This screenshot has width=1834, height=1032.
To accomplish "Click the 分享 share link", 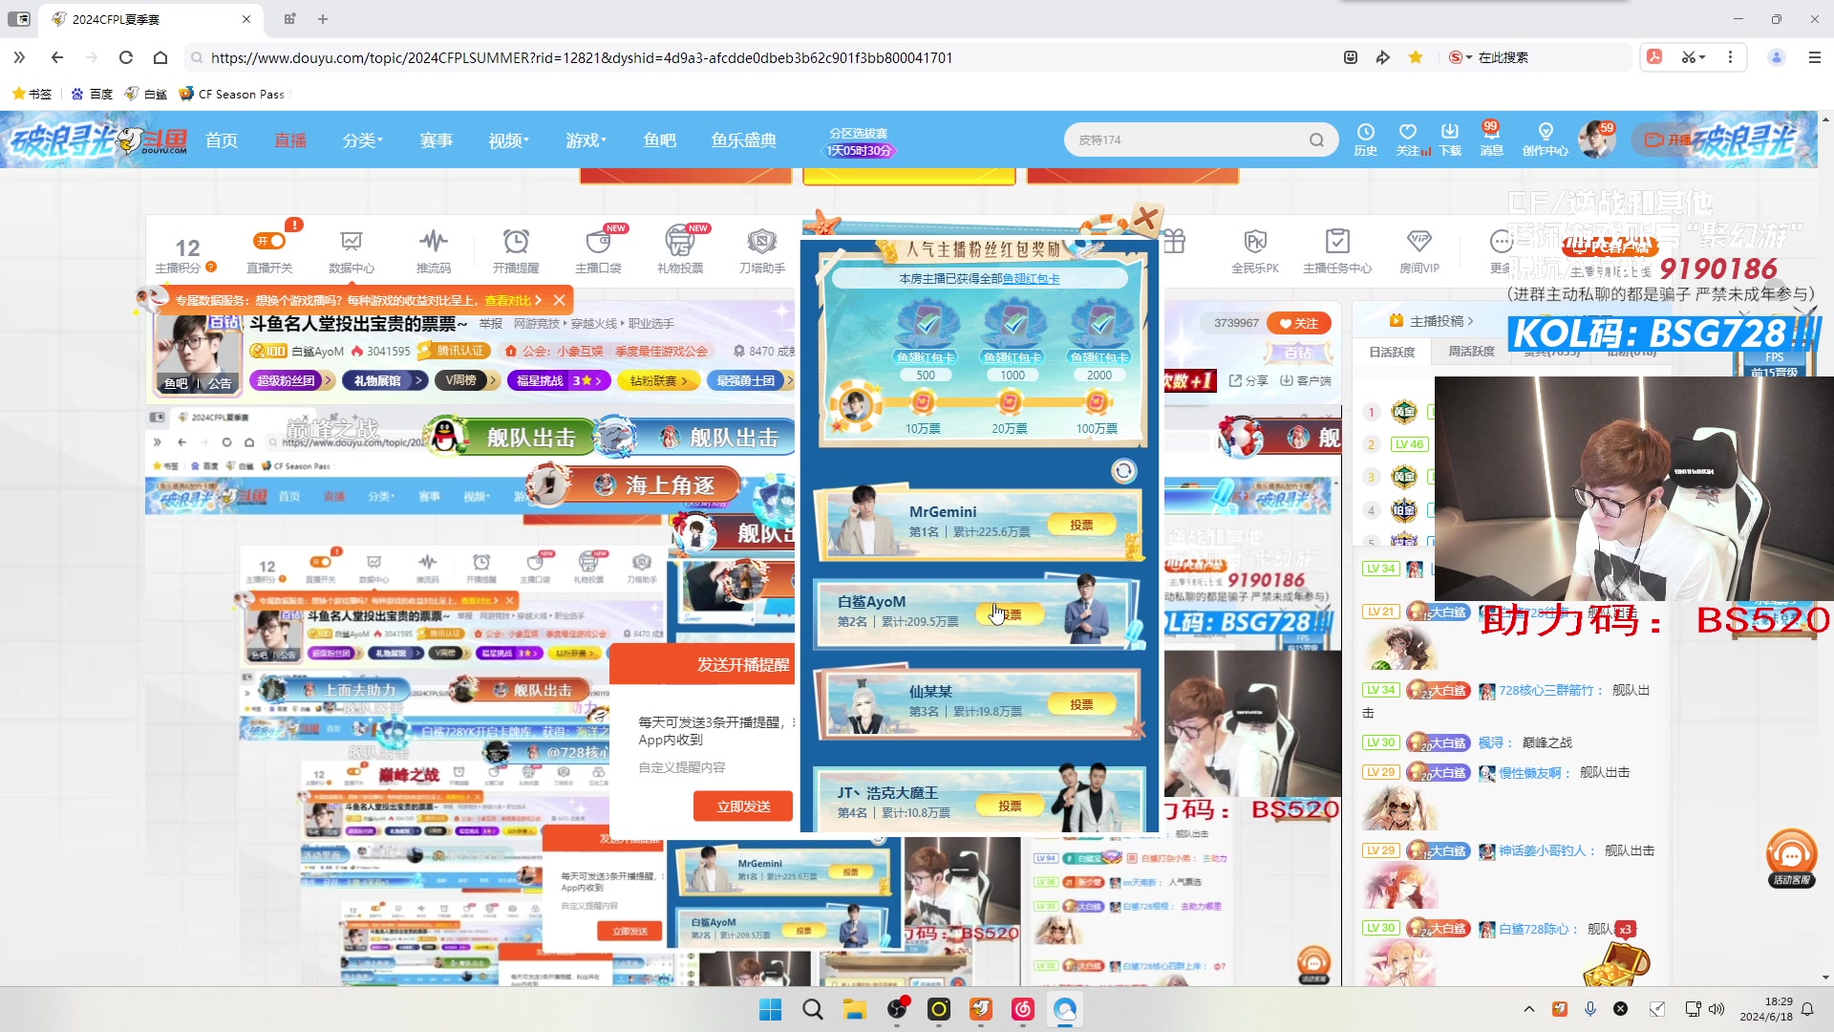I will point(1248,380).
